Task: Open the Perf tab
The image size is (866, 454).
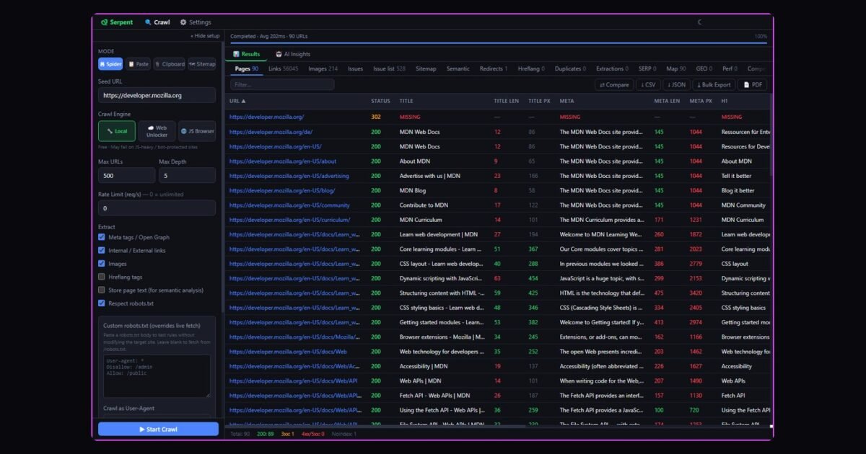Action: 730,68
